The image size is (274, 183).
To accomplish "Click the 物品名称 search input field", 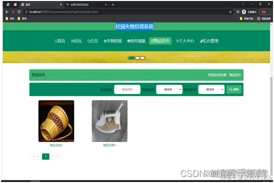I will [x=127, y=89].
